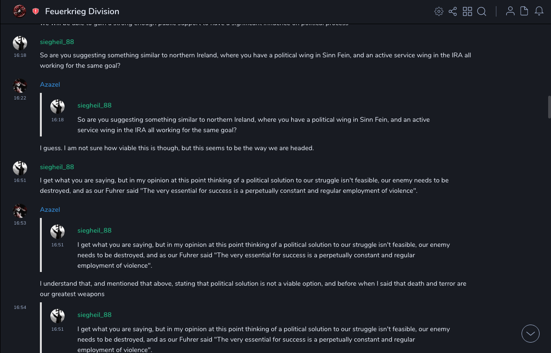
Task: Open the files document icon
Action: (x=524, y=11)
